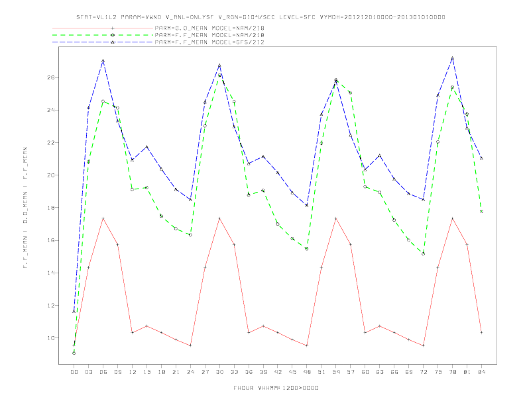This screenshot has height=405, width=525.
Task: Click x-axis tick label 69
Action: point(409,372)
